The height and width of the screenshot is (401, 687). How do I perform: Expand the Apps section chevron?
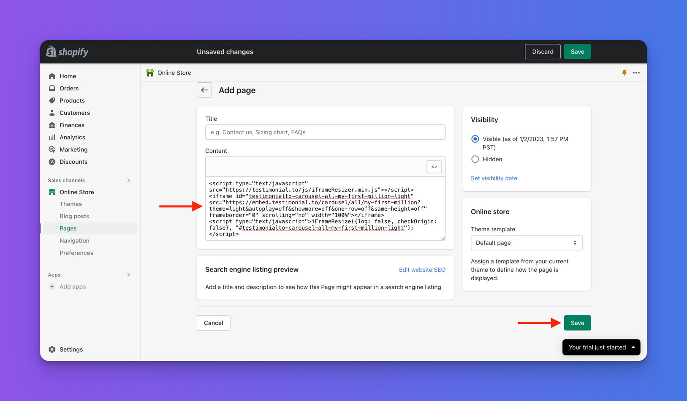pos(129,275)
